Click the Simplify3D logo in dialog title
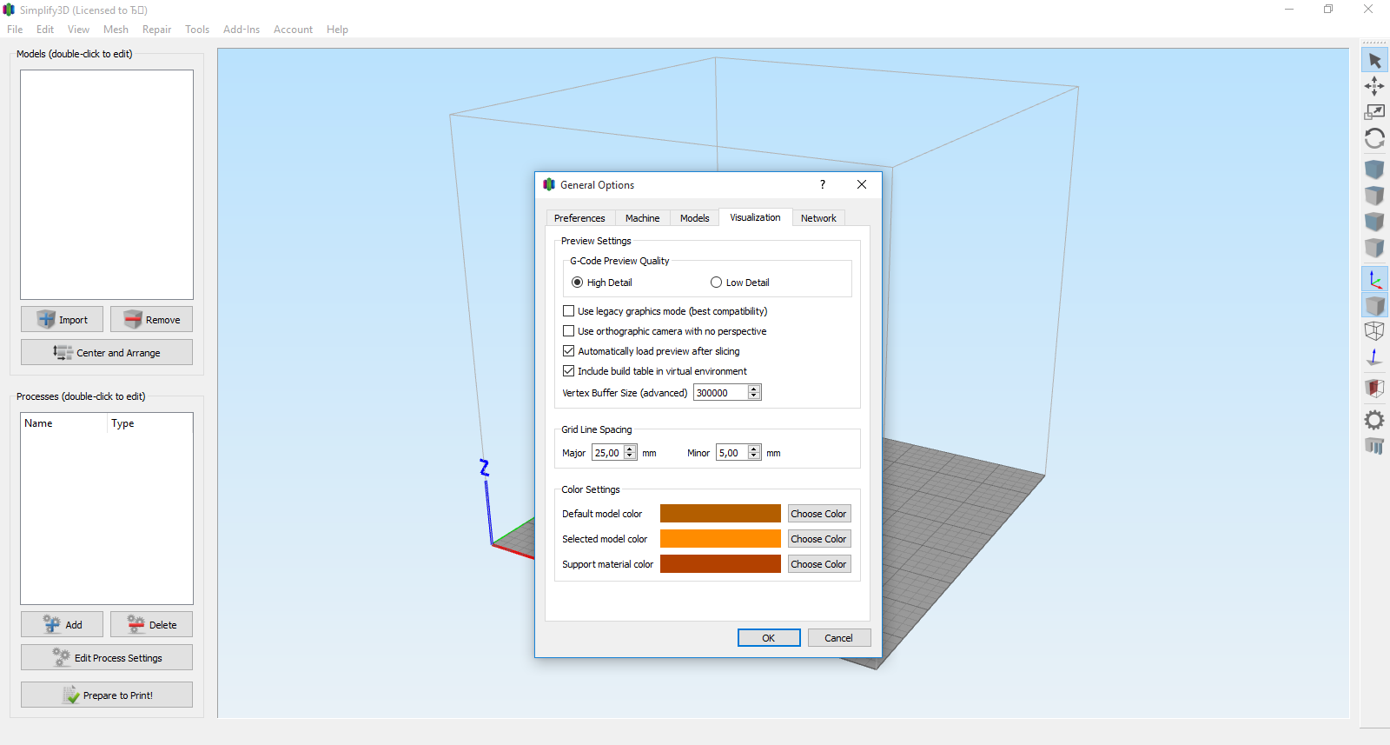 [549, 184]
